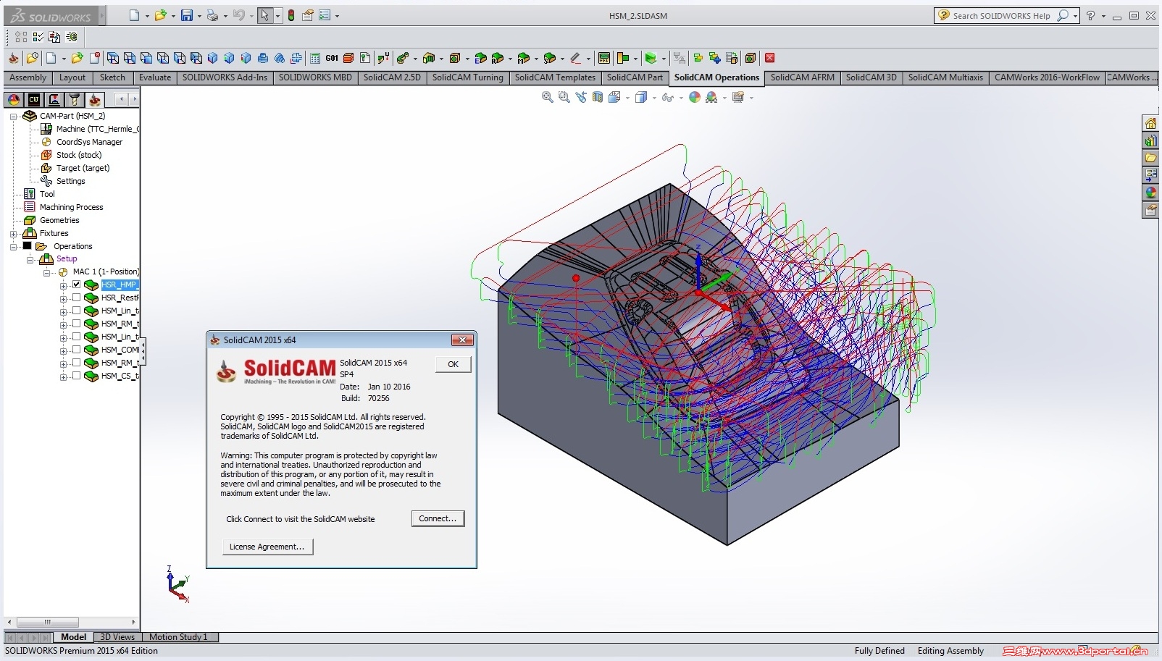Viewport: 1162px width, 661px height.
Task: Collapse the Setup tree node
Action: (30, 259)
